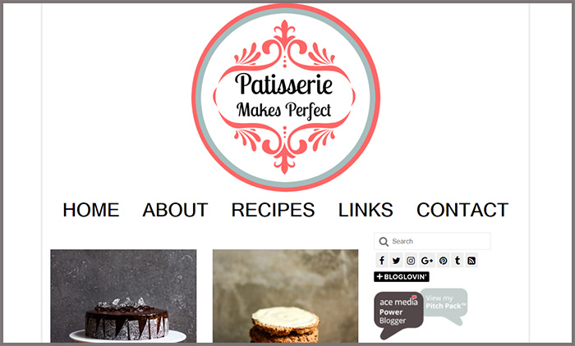Open the Google Plus social icon
The height and width of the screenshot is (346, 575).
point(427,261)
